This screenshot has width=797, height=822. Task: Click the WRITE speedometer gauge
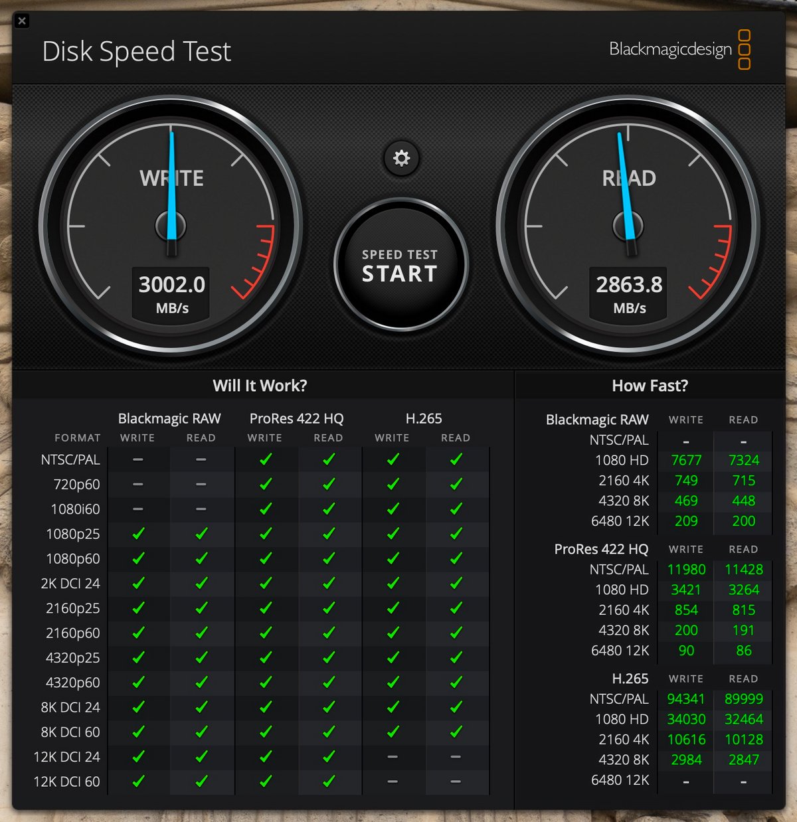[171, 226]
